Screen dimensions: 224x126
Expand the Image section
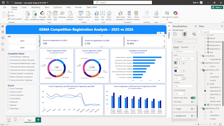point(175,109)
